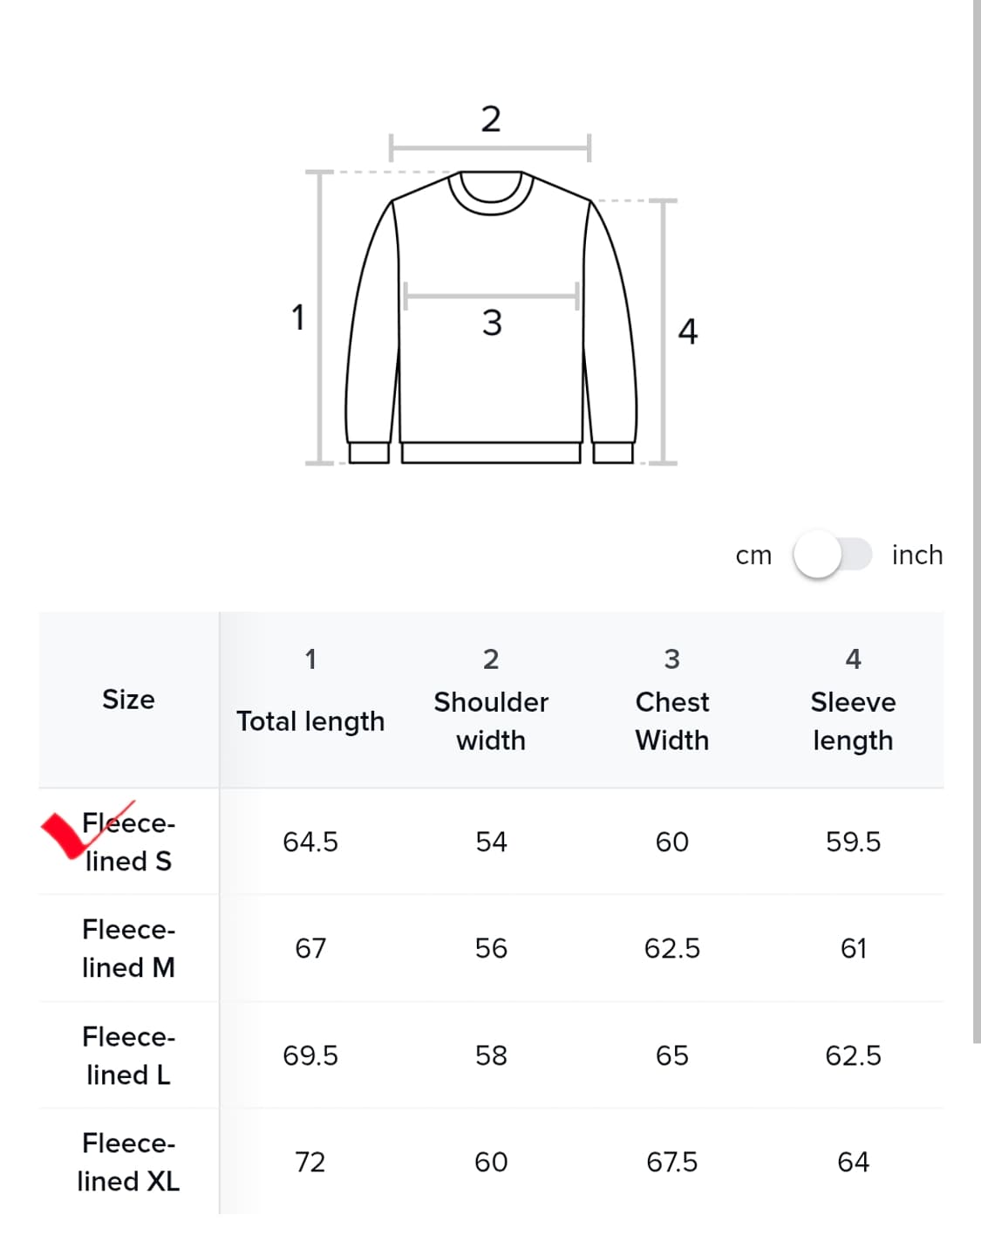Click the vertical scrollbar on the right edge
Screen dimensions: 981x1249
tap(977, 523)
